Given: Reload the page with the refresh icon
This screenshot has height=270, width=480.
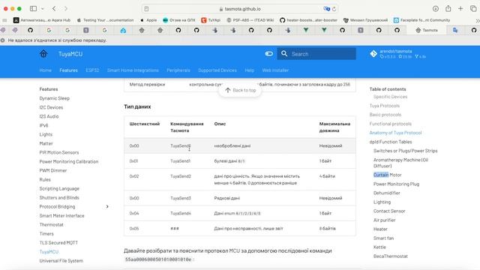Looking at the screenshot, I should point(334,9).
